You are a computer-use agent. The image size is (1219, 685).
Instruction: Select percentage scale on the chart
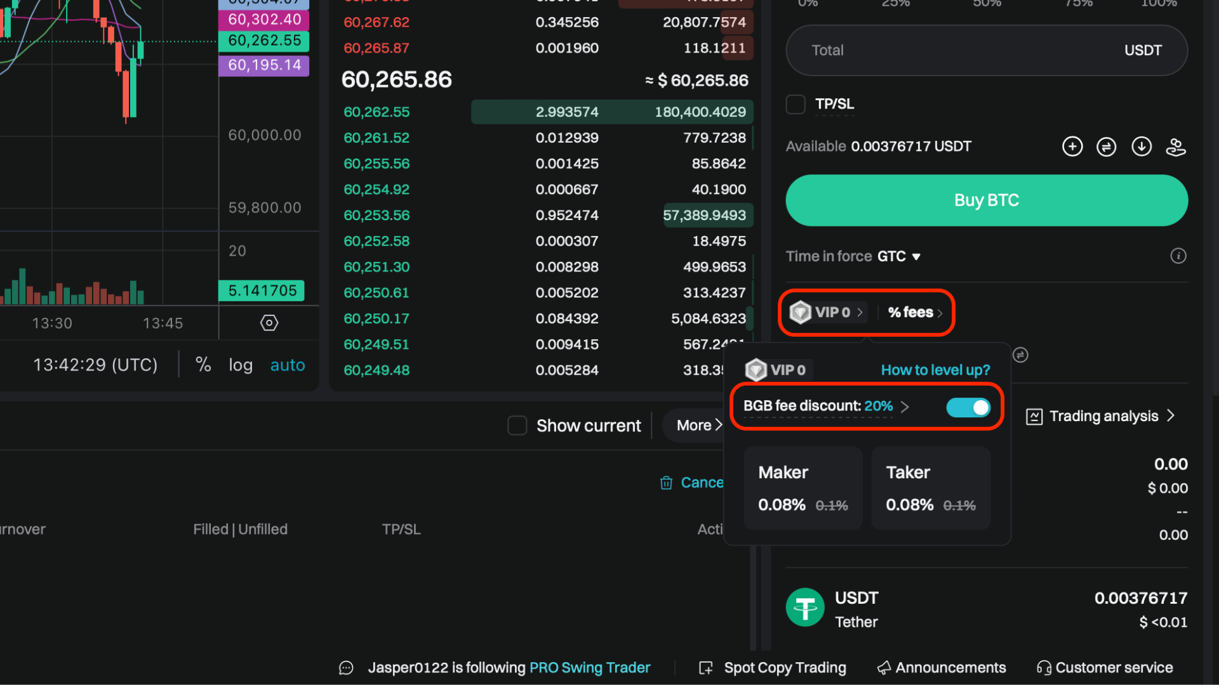[x=203, y=364]
